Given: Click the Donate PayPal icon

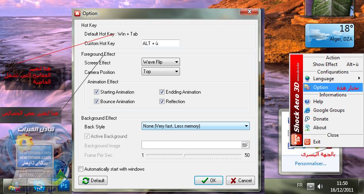Looking at the screenshot, I should pyautogui.click(x=307, y=119).
